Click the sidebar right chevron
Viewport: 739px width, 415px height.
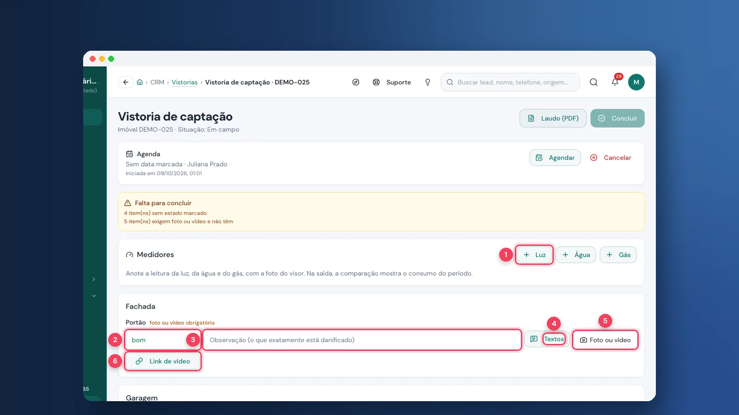pos(94,279)
